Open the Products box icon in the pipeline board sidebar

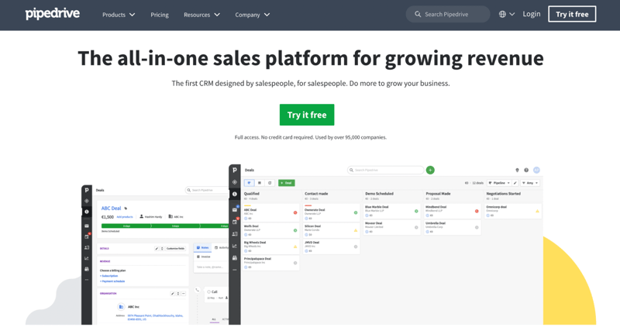tap(235, 258)
